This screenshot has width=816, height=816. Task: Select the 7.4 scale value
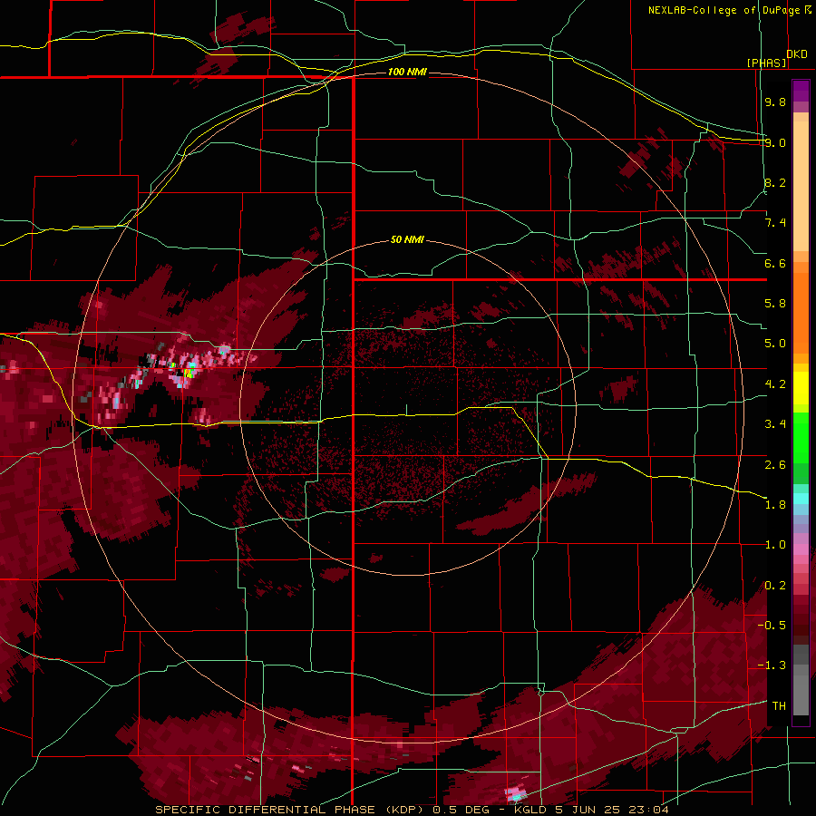775,223
